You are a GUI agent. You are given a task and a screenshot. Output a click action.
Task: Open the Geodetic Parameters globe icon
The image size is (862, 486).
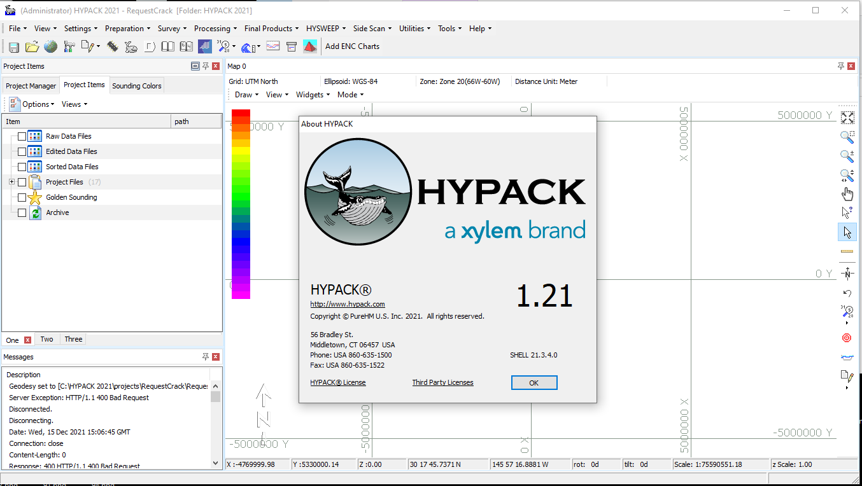(50, 46)
